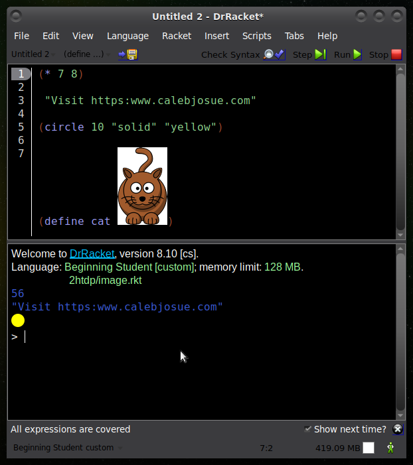Open the Scripts menu
Viewport: 413px width, 465px height.
pos(257,36)
